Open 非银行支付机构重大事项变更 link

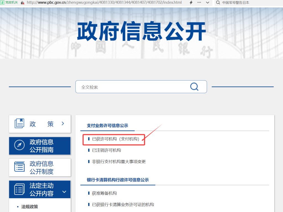tap(119, 161)
